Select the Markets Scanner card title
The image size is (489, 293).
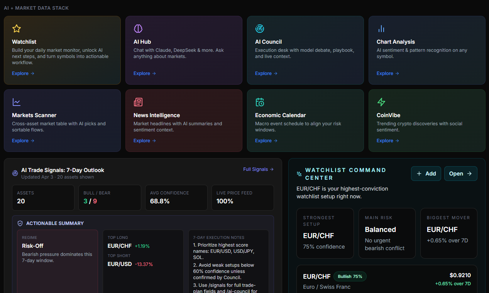[x=34, y=115]
